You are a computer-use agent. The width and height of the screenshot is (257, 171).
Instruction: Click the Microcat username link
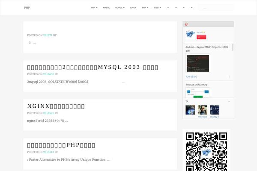203,117
